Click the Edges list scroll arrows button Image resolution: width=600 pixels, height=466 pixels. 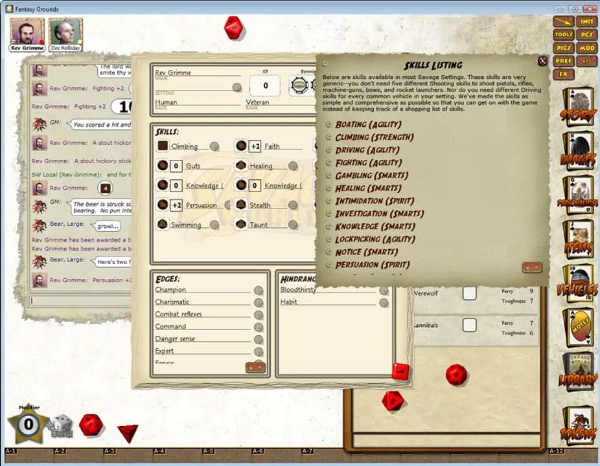pyautogui.click(x=255, y=368)
